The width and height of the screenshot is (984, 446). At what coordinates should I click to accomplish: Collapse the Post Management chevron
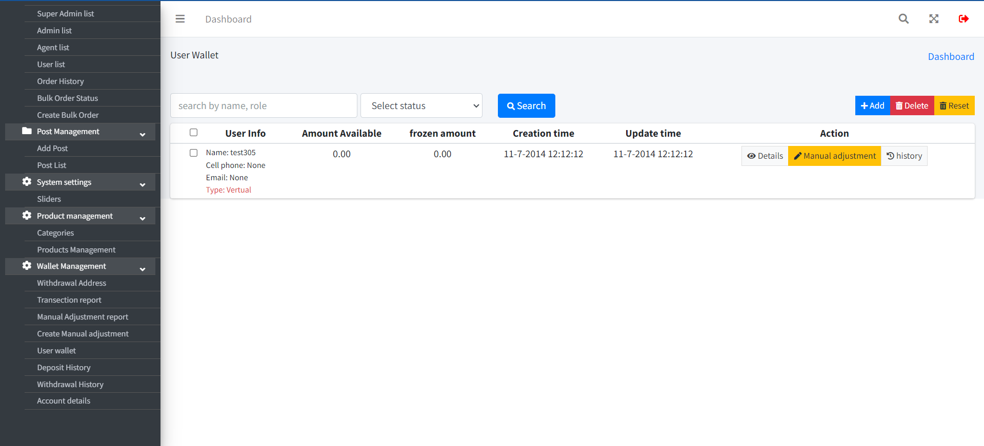pyautogui.click(x=143, y=135)
